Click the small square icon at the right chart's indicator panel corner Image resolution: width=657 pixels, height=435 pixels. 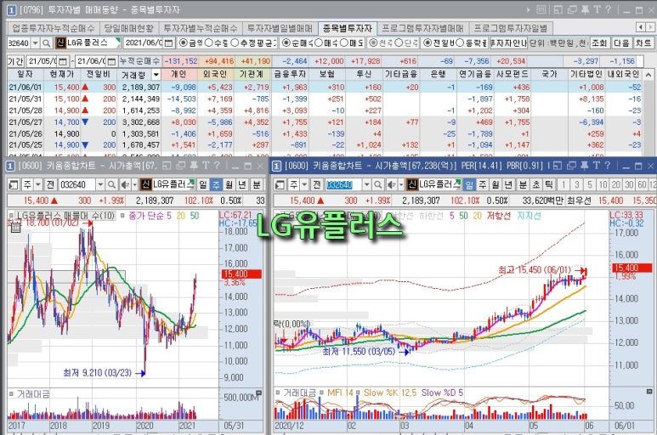(649, 392)
